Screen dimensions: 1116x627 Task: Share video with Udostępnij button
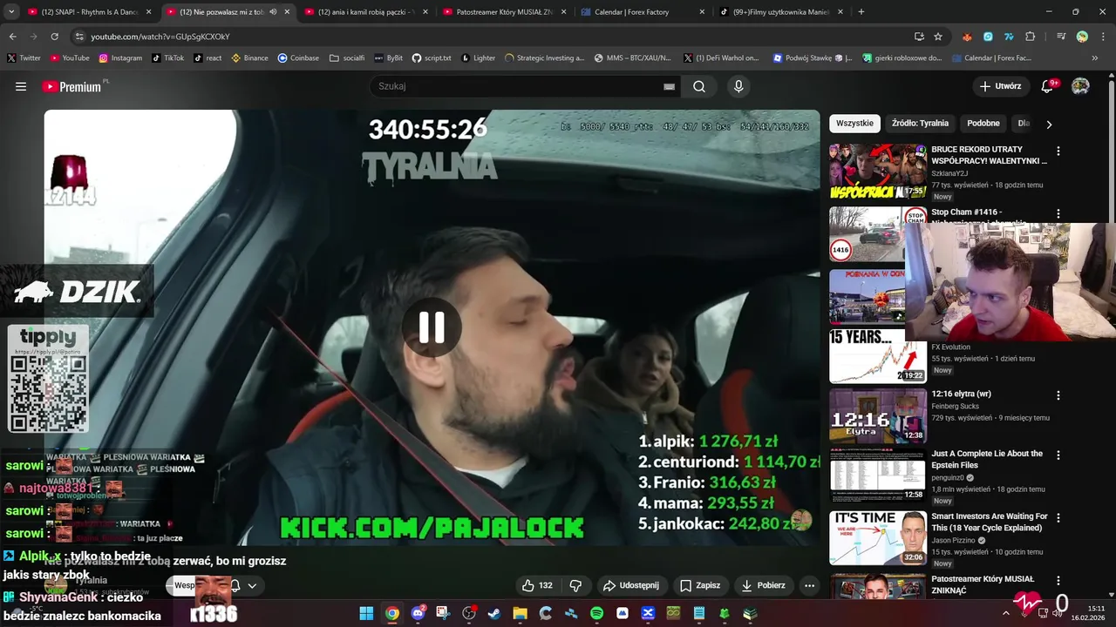point(631,585)
